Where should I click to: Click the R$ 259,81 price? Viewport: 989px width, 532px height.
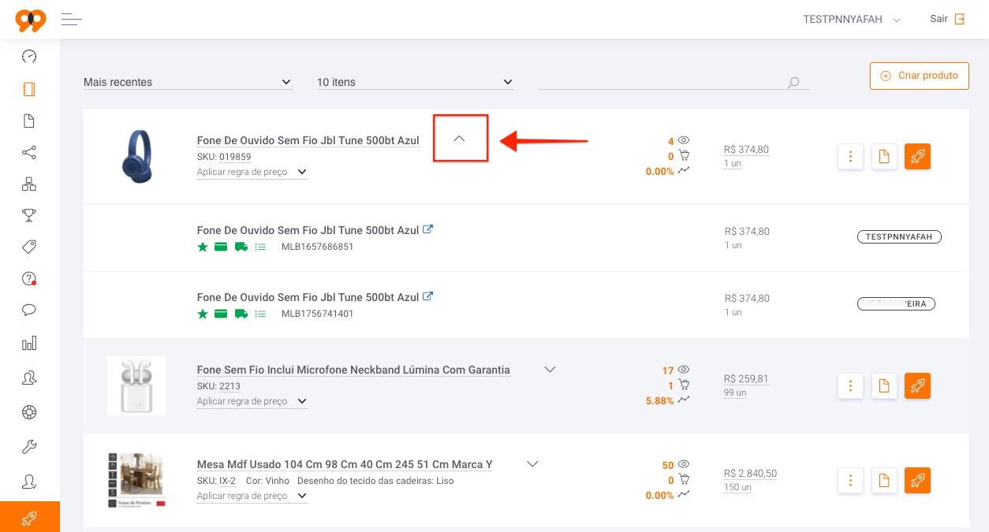coord(746,379)
